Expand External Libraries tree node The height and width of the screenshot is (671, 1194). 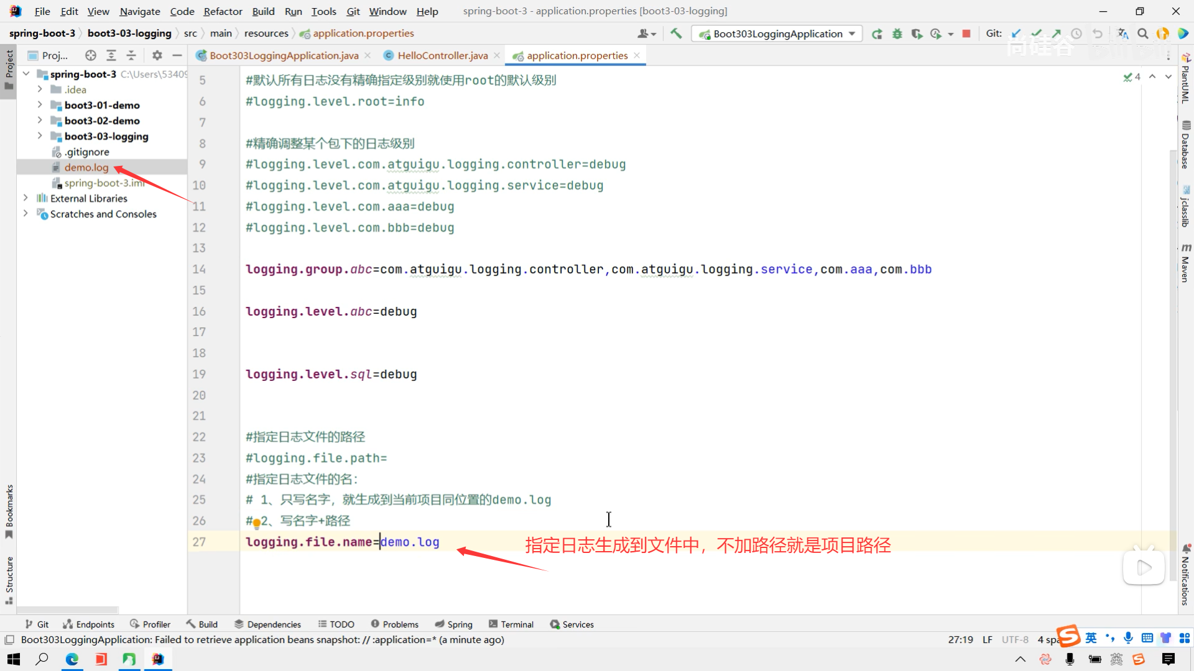[25, 198]
